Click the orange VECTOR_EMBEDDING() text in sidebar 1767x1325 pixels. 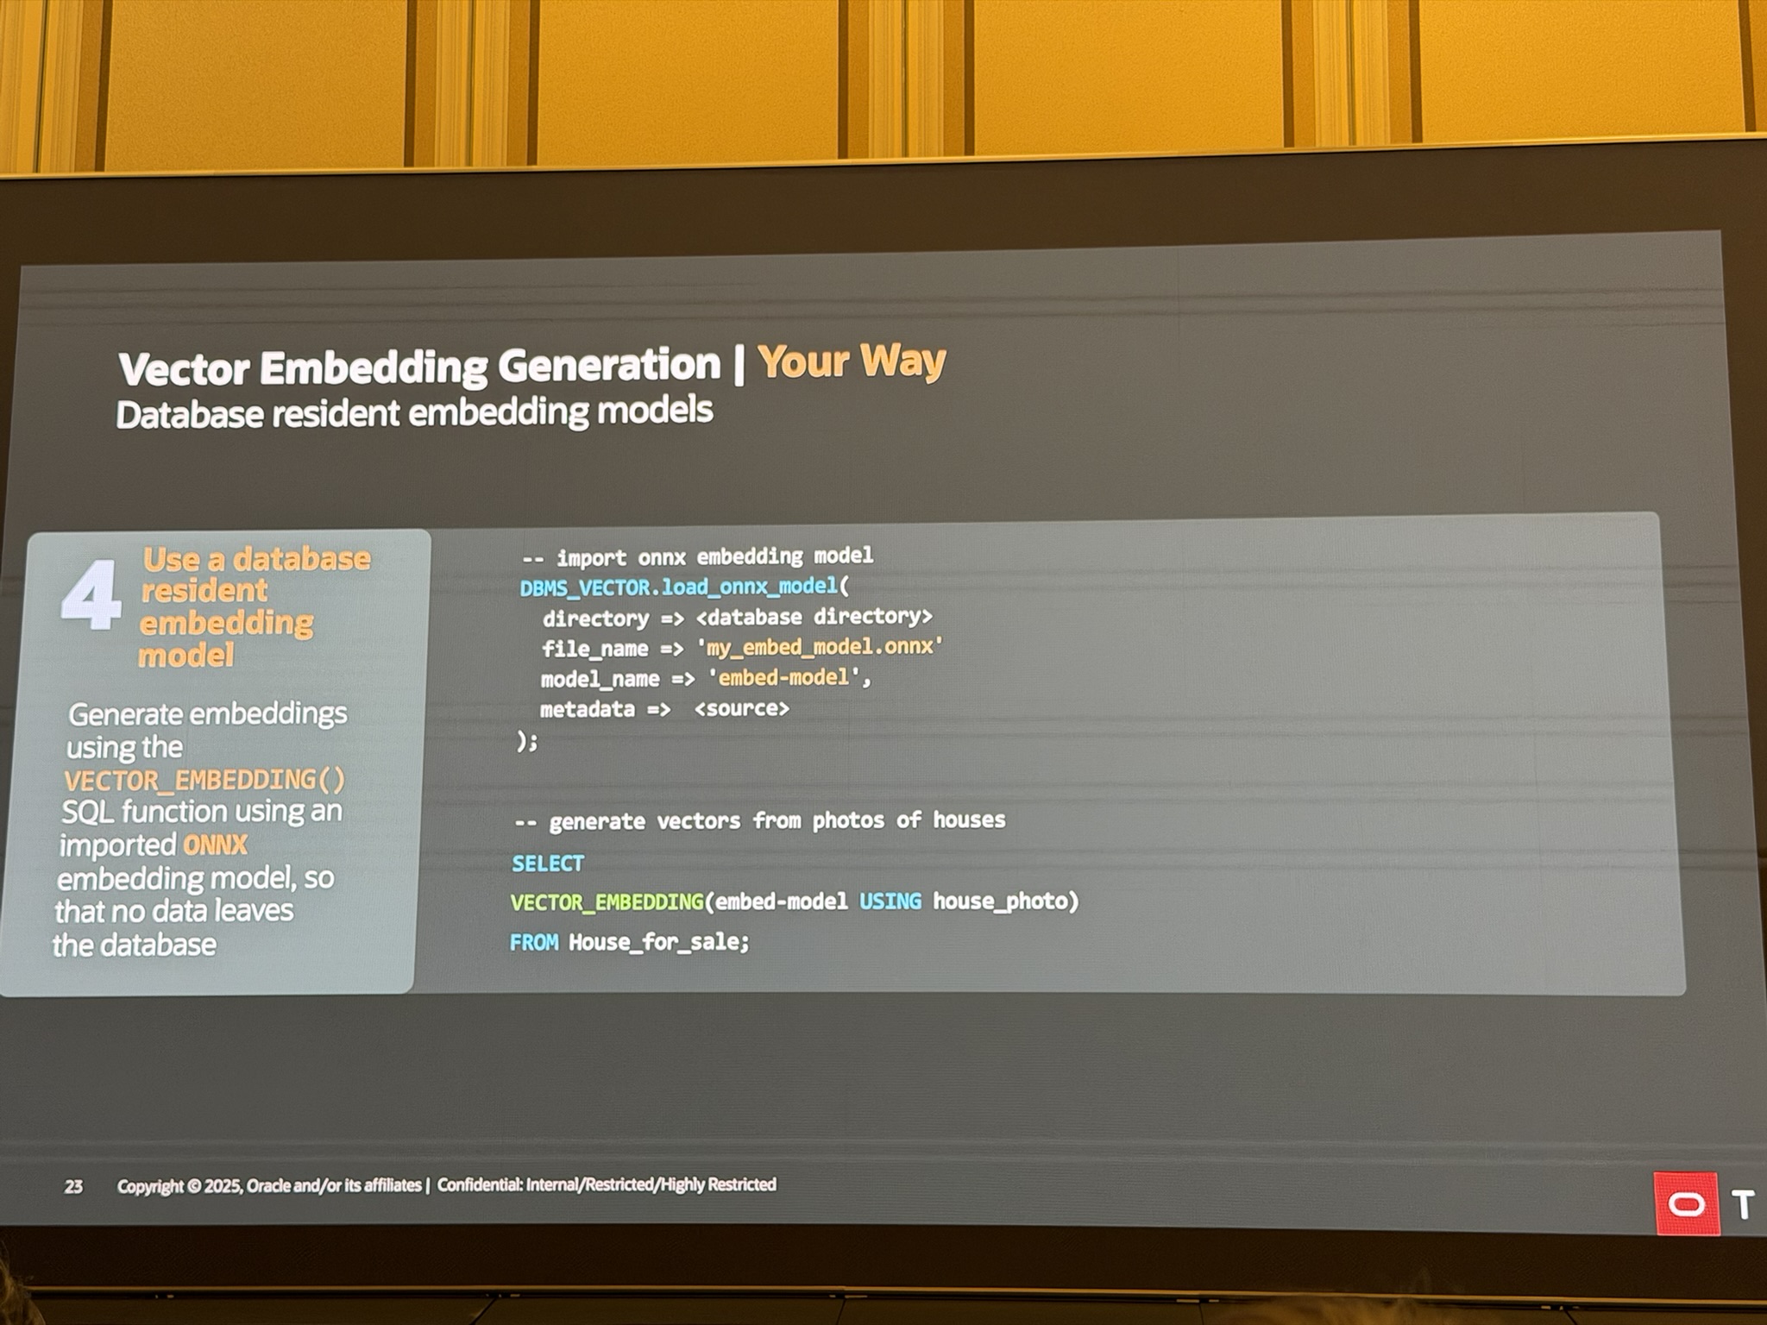tap(204, 780)
